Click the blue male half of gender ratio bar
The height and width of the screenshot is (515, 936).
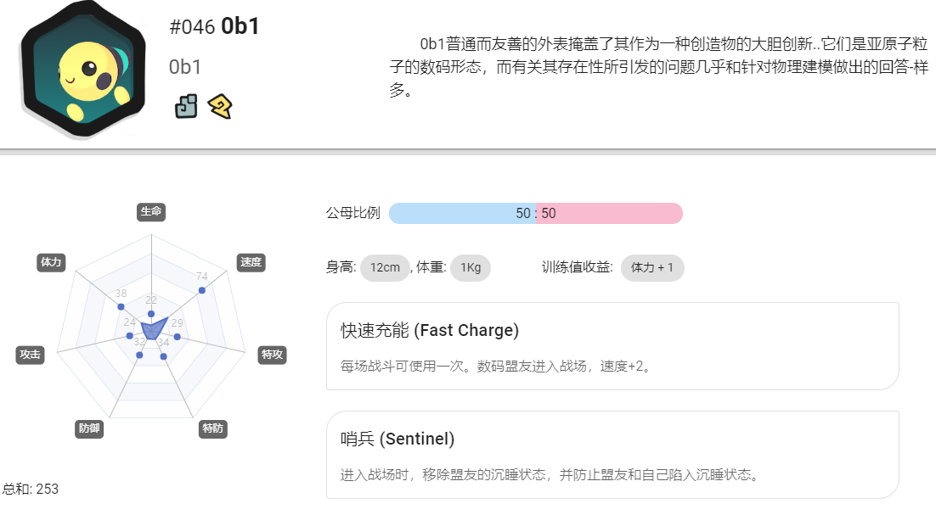[x=463, y=214]
